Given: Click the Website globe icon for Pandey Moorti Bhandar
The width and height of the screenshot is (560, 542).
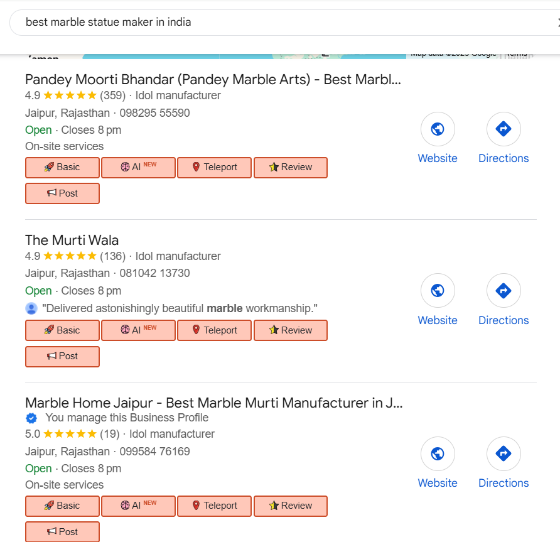Looking at the screenshot, I should (x=438, y=129).
